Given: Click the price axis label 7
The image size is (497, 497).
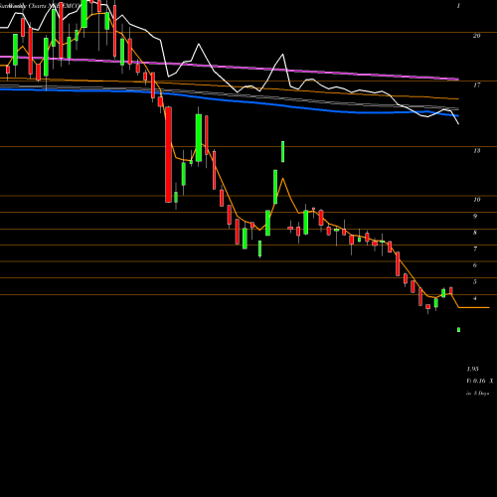Looking at the screenshot, I should [x=475, y=248].
